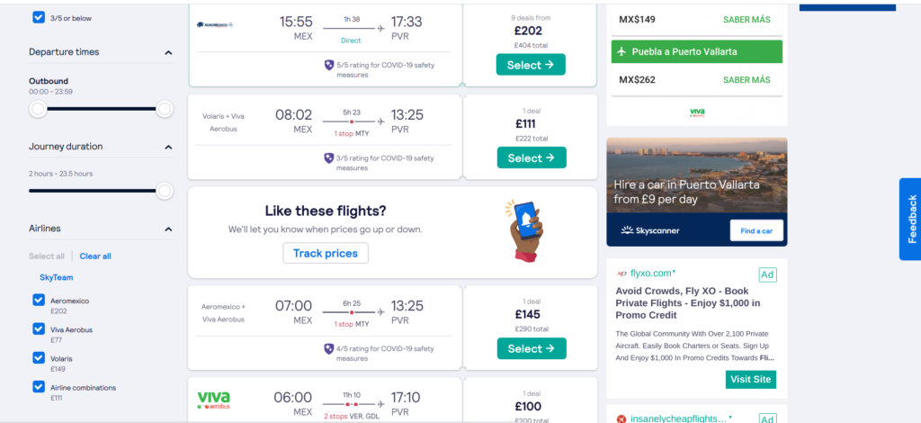Uncheck the Aeromexico airline checkbox
Viewport: 921px width, 423px height.
(x=39, y=301)
